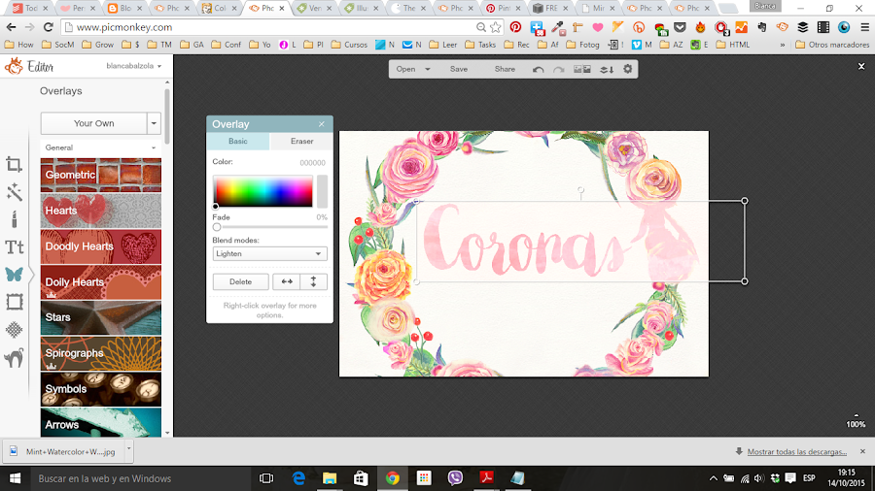875x491 pixels.
Task: Open the Hearts overlays category
Action: 101,211
